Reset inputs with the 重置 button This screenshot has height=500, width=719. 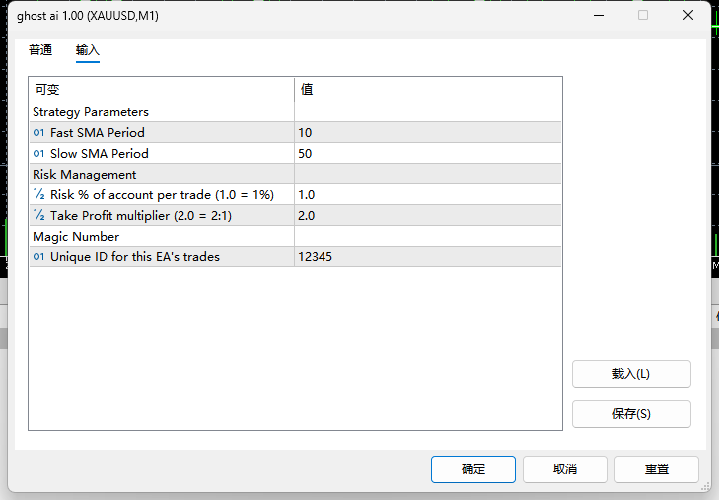(x=657, y=468)
